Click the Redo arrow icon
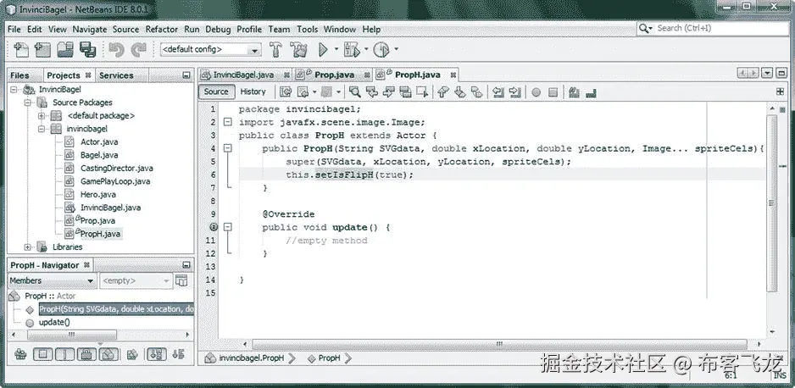Image resolution: width=795 pixels, height=388 pixels. (138, 49)
